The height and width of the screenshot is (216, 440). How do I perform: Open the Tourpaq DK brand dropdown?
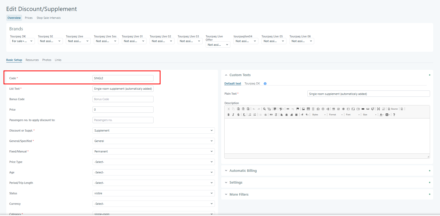click(22, 41)
